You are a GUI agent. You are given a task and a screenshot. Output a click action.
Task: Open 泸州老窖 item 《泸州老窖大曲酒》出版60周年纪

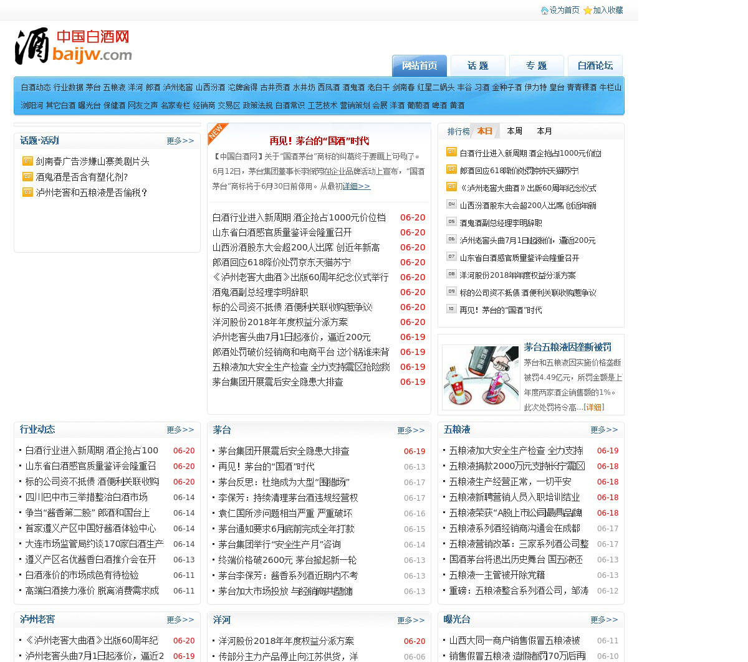click(x=92, y=640)
